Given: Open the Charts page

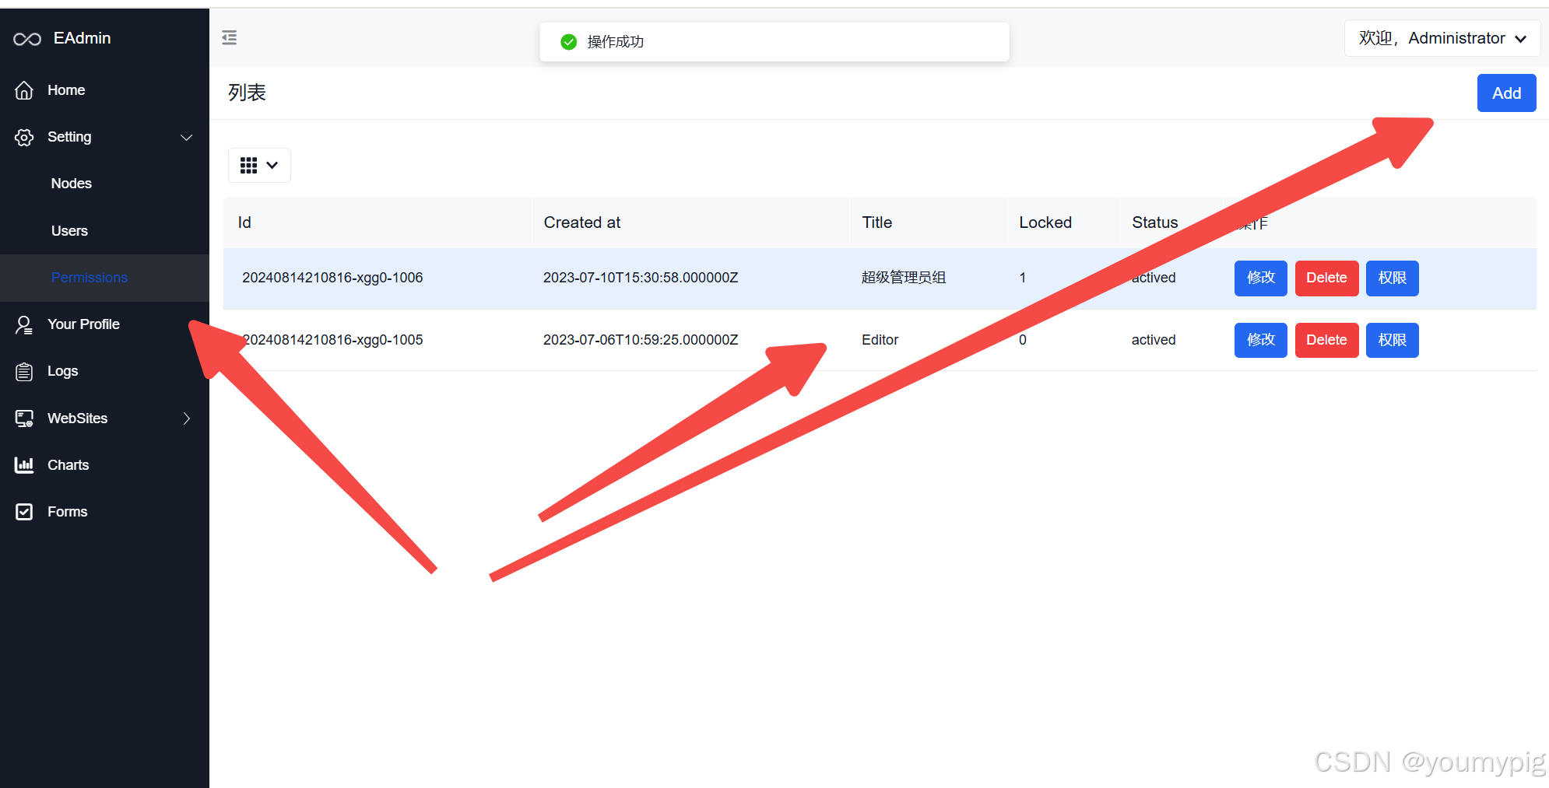Looking at the screenshot, I should pyautogui.click(x=104, y=465).
